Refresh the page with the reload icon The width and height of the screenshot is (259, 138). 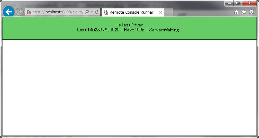pyautogui.click(x=97, y=12)
